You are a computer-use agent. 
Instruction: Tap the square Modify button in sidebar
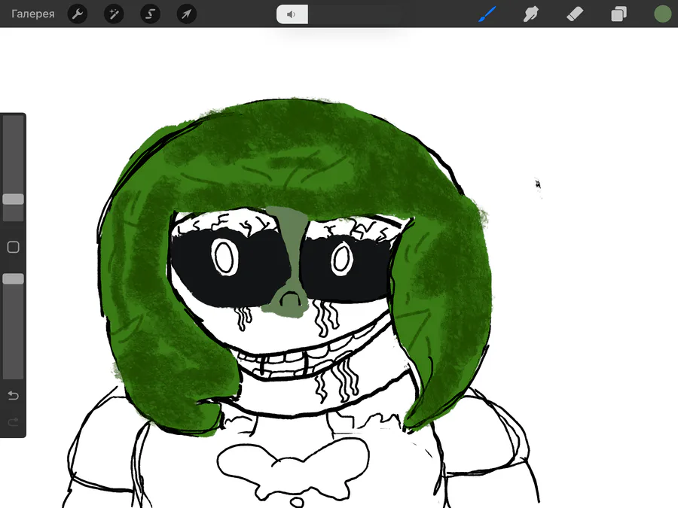(x=14, y=247)
